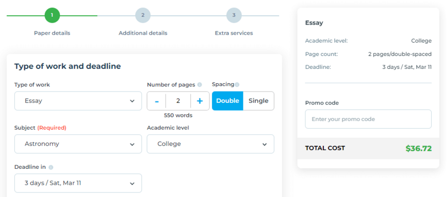Open the Extra services step label
This screenshot has height=197, width=447.
coord(234,33)
